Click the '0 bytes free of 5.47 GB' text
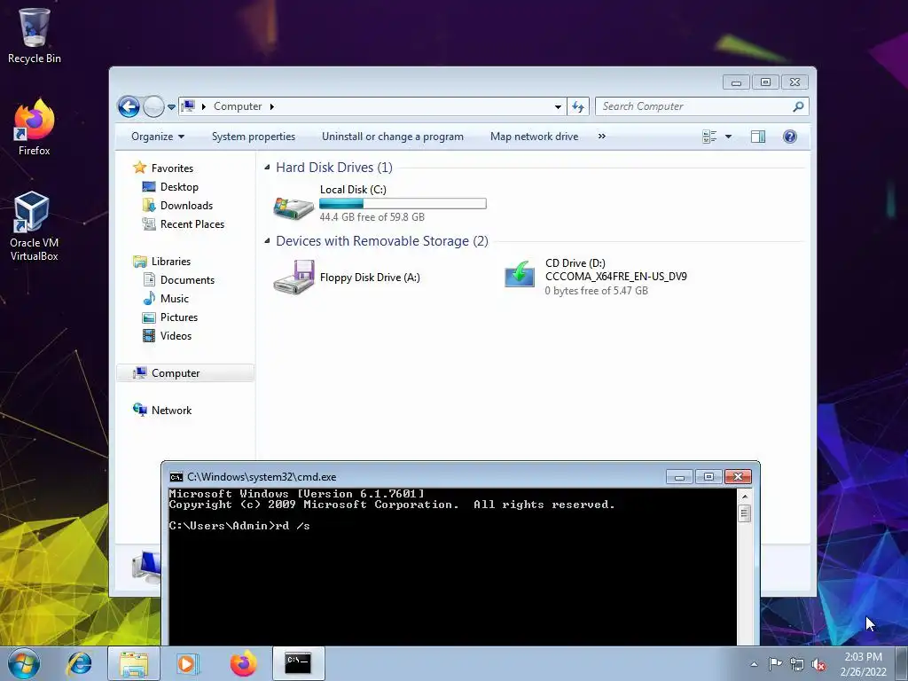The image size is (908, 681). tap(596, 291)
